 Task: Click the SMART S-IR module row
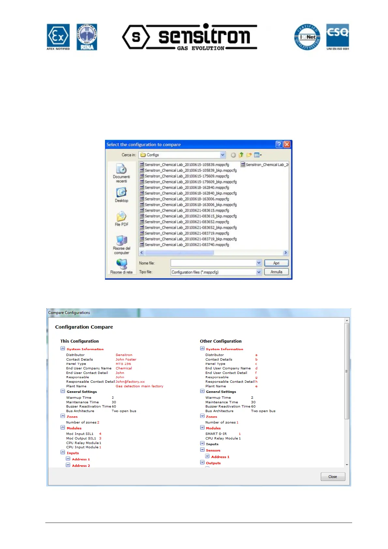(223, 434)
